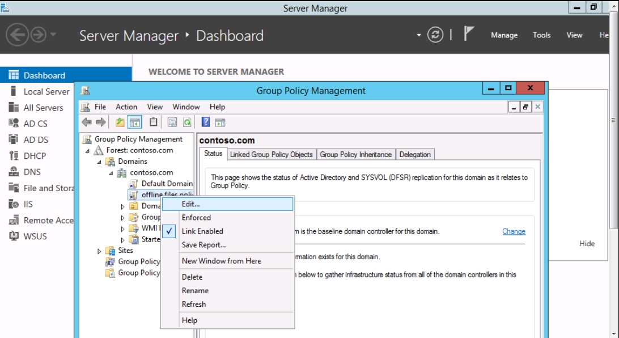Click the green Refresh toolbar icon
Screen dimensions: 619x338
[x=187, y=122]
